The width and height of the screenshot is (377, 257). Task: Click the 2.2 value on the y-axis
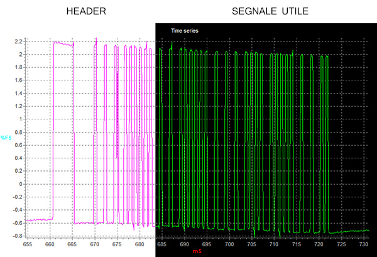[x=18, y=41]
